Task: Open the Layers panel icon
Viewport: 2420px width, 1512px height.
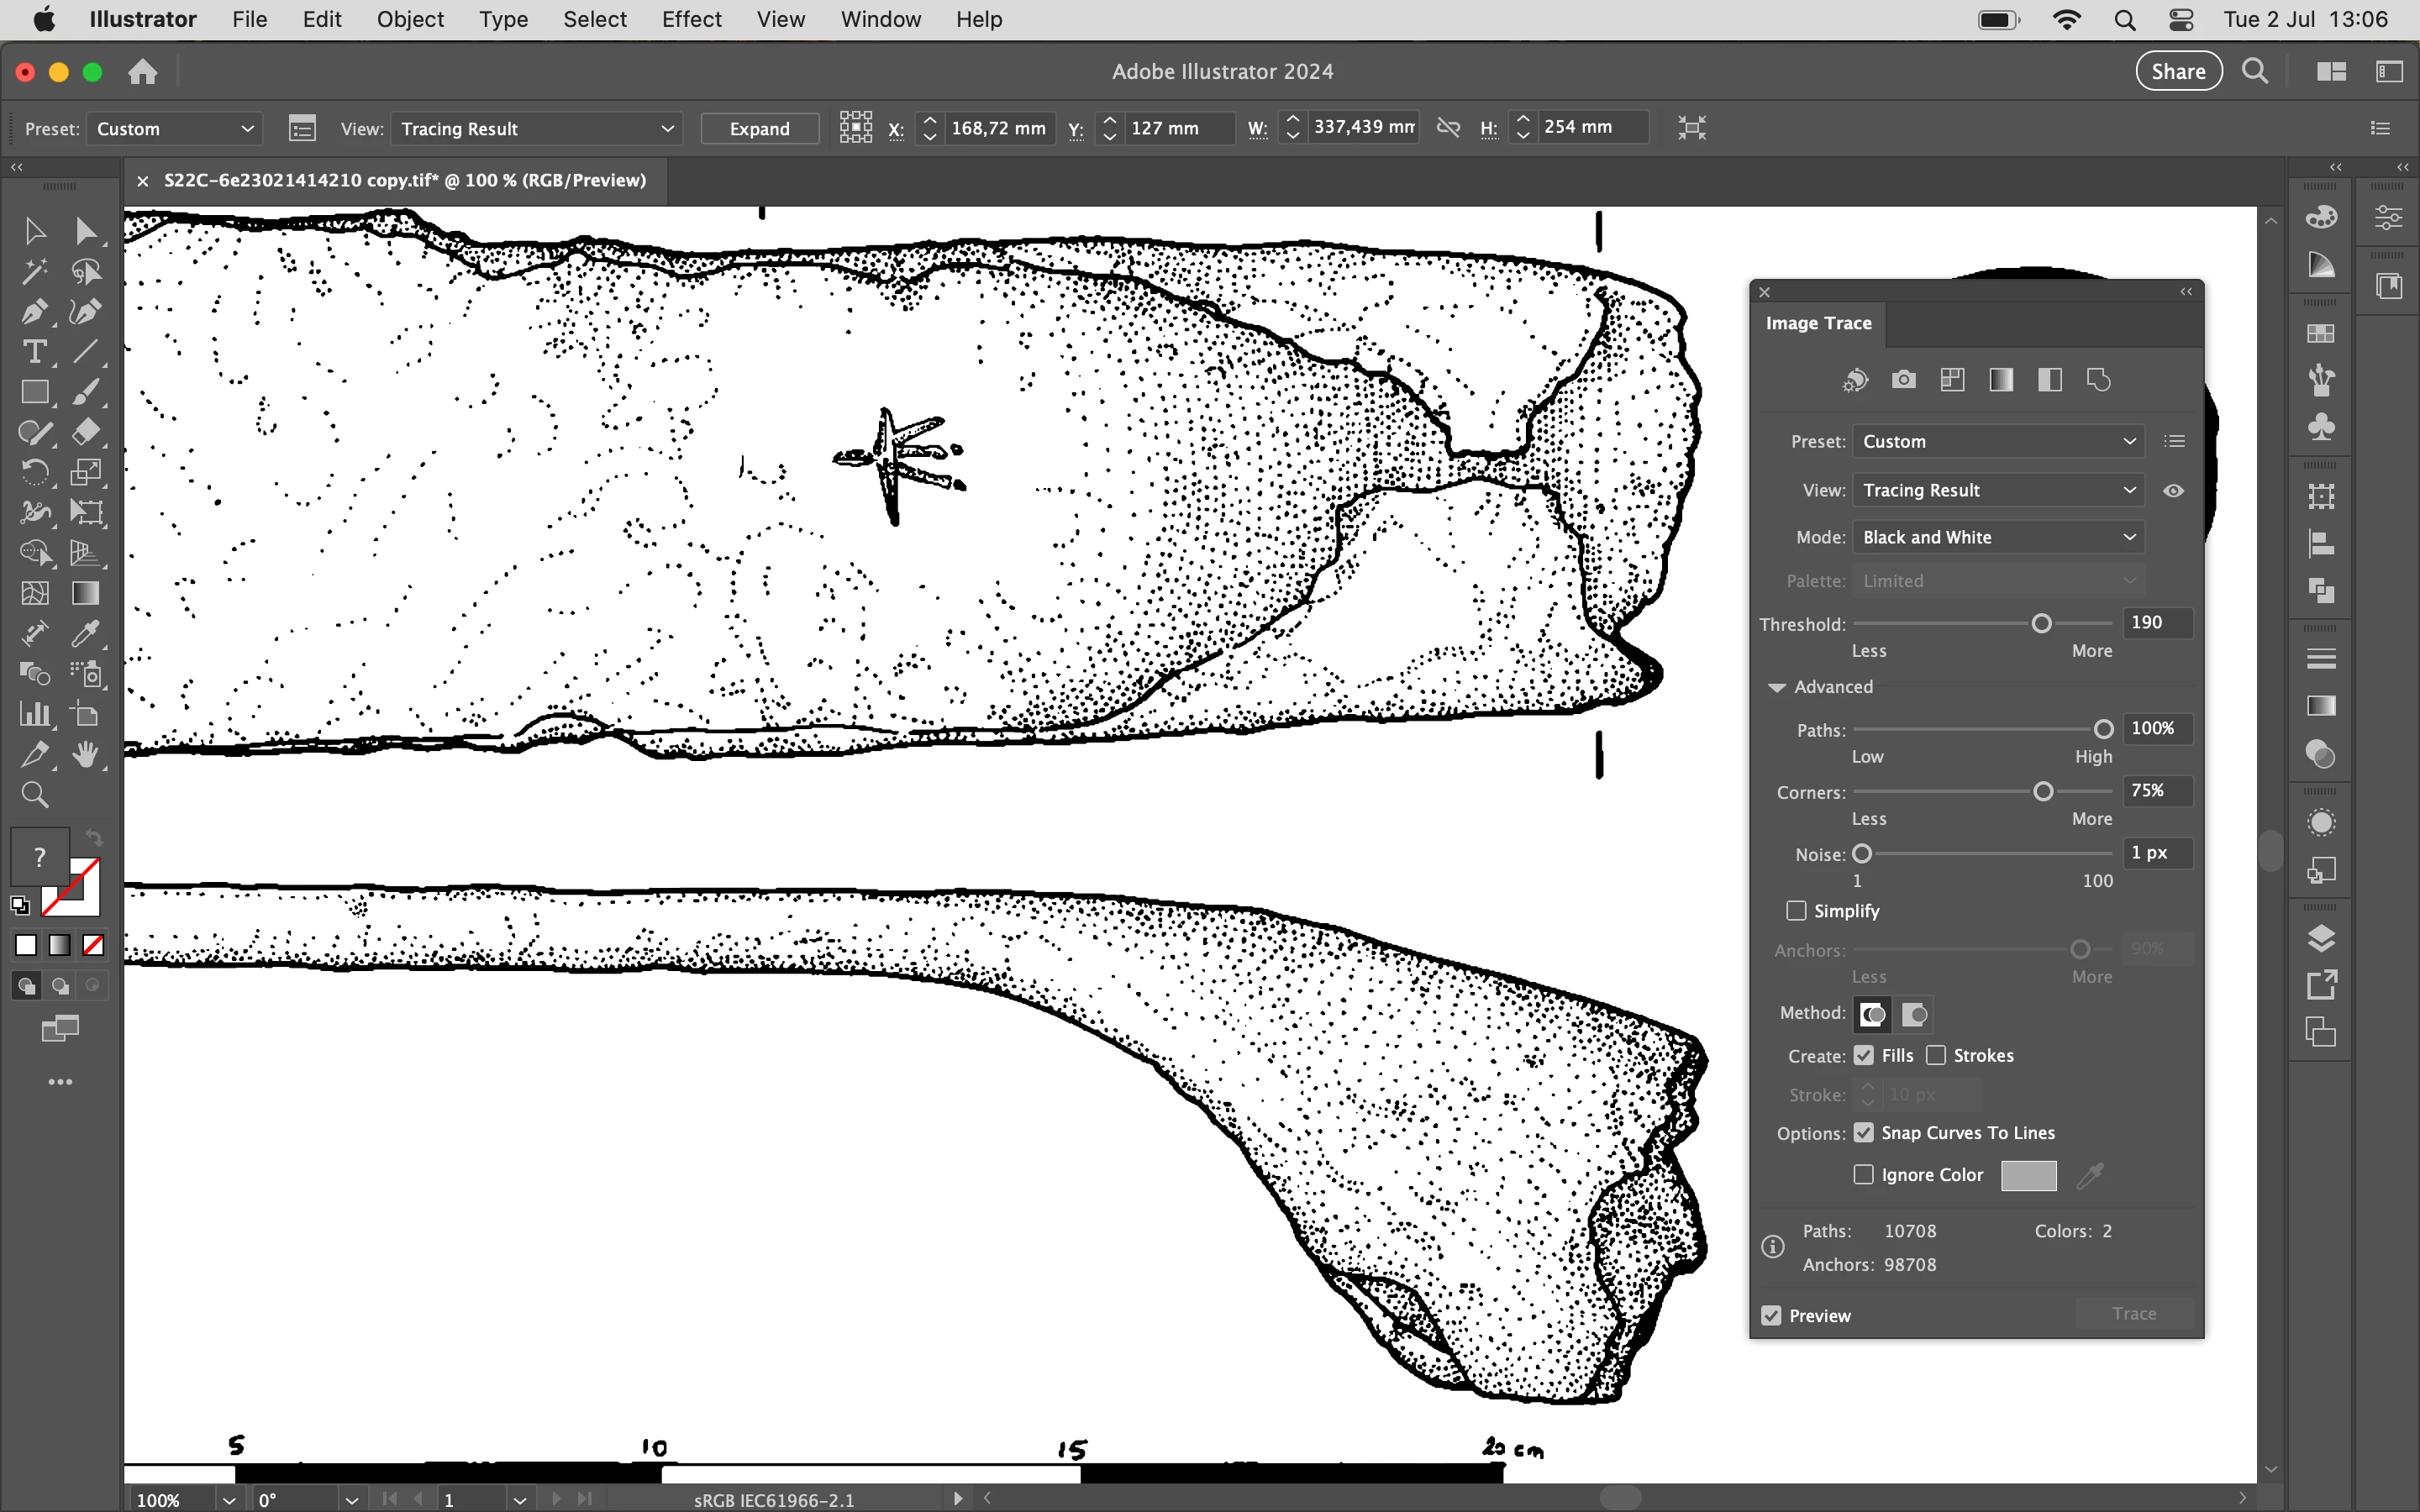Action: coord(2321,938)
